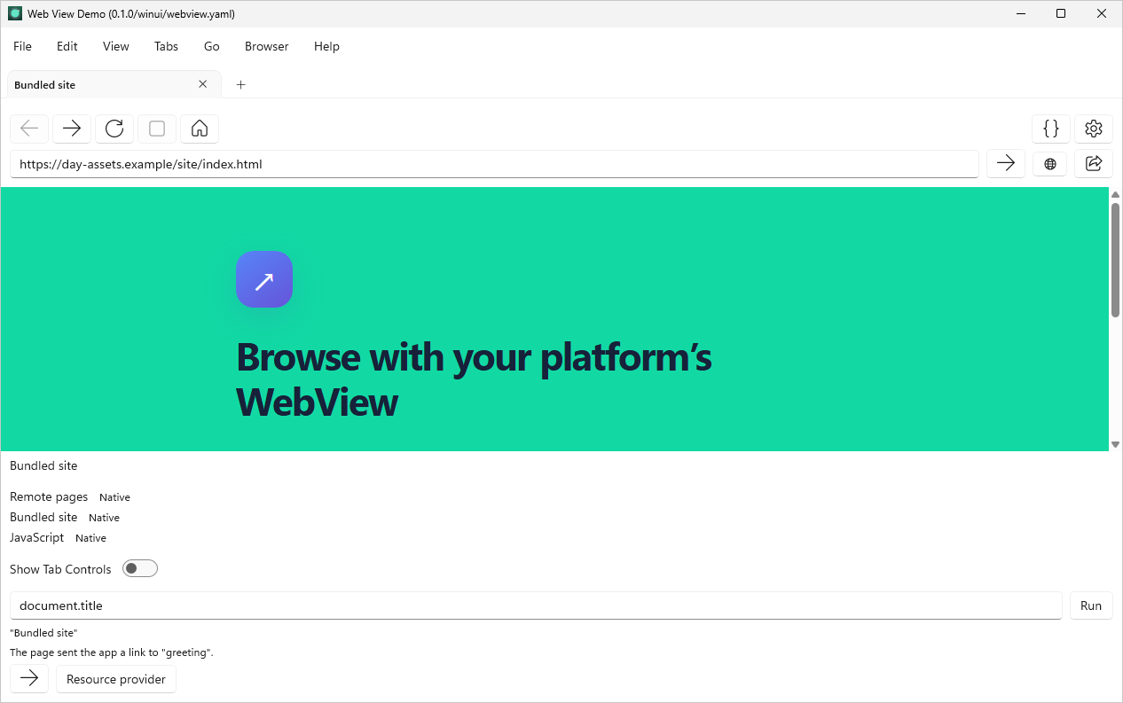This screenshot has width=1123, height=703.
Task: Click the Web View Demo app icon
Action: [15, 13]
